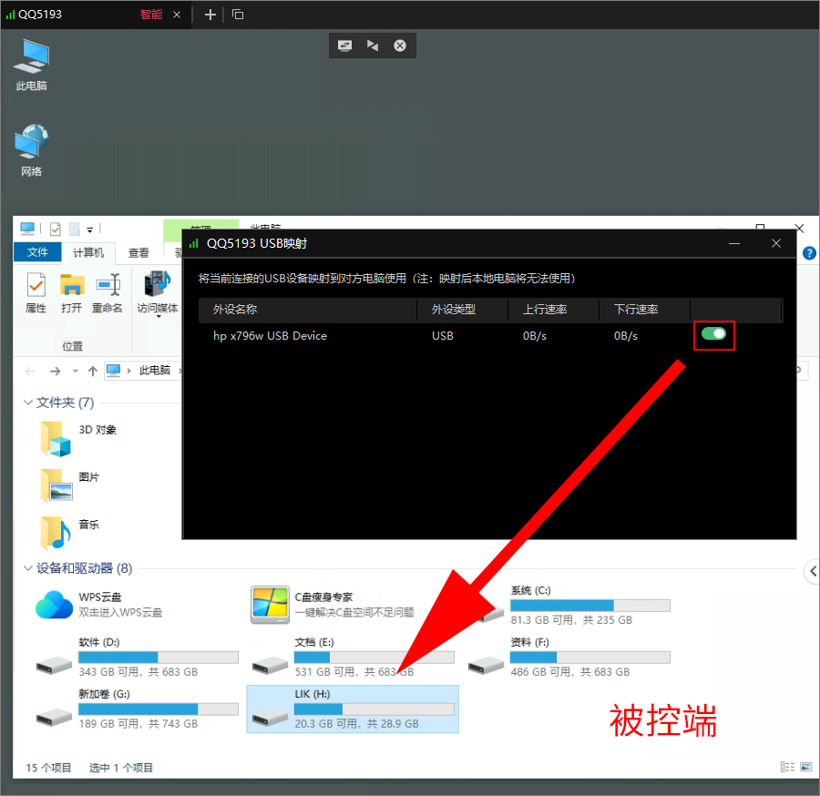The height and width of the screenshot is (796, 820).
Task: Click the switch-screen icon in floating toolbar
Action: coord(344,46)
